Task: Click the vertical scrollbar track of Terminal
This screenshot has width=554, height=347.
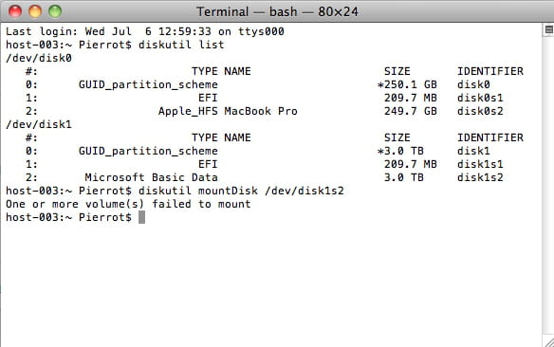Action: pos(548,184)
